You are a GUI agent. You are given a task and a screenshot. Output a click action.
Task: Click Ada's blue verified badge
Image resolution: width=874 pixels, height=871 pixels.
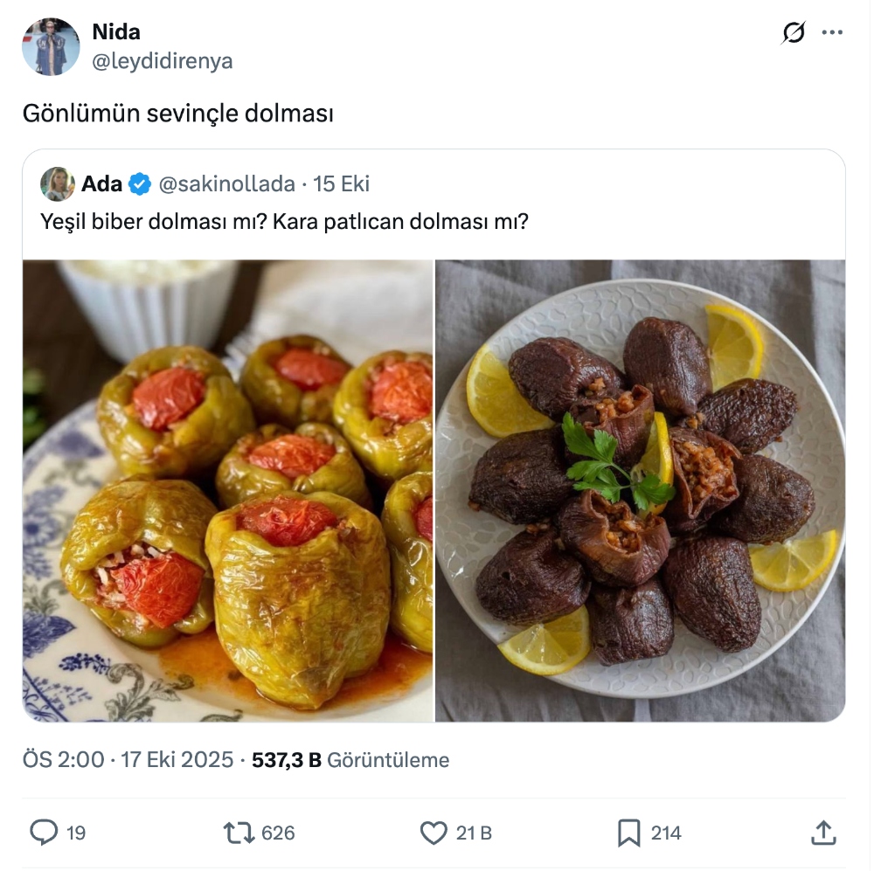point(140,184)
